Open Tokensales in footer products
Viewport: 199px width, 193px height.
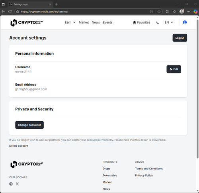coord(110,175)
